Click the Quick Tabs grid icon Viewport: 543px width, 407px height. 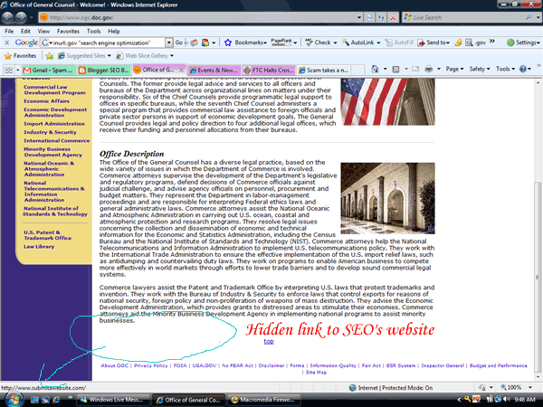point(9,71)
